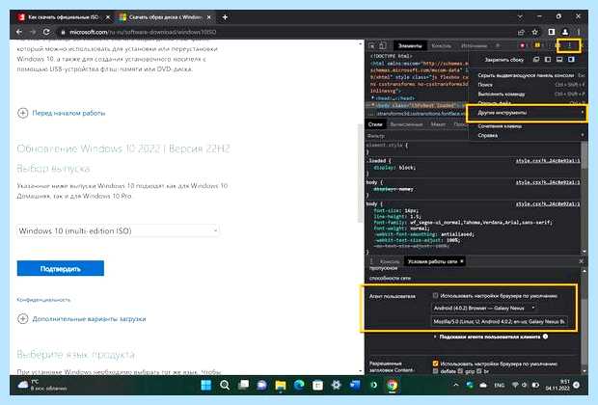The height and width of the screenshot is (405, 598).
Task: Toggle the br encoding checkbox
Action: click(x=479, y=370)
